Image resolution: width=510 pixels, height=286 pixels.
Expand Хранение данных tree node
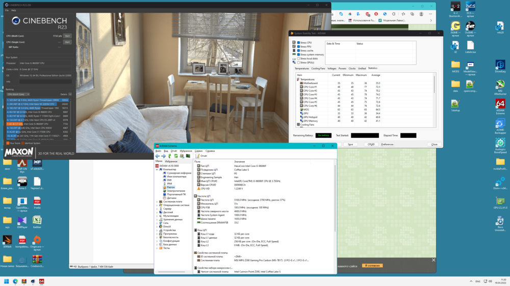pos(157,219)
